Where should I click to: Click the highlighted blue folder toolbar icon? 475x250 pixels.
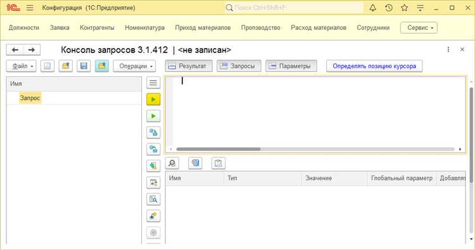(102, 66)
